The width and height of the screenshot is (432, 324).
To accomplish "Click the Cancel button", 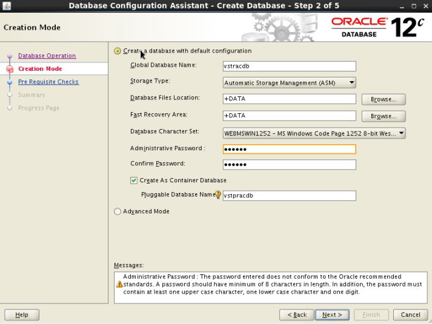I will tap(411, 315).
